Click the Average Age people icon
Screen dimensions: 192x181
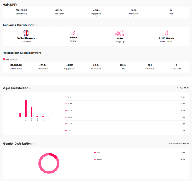pos(120,33)
